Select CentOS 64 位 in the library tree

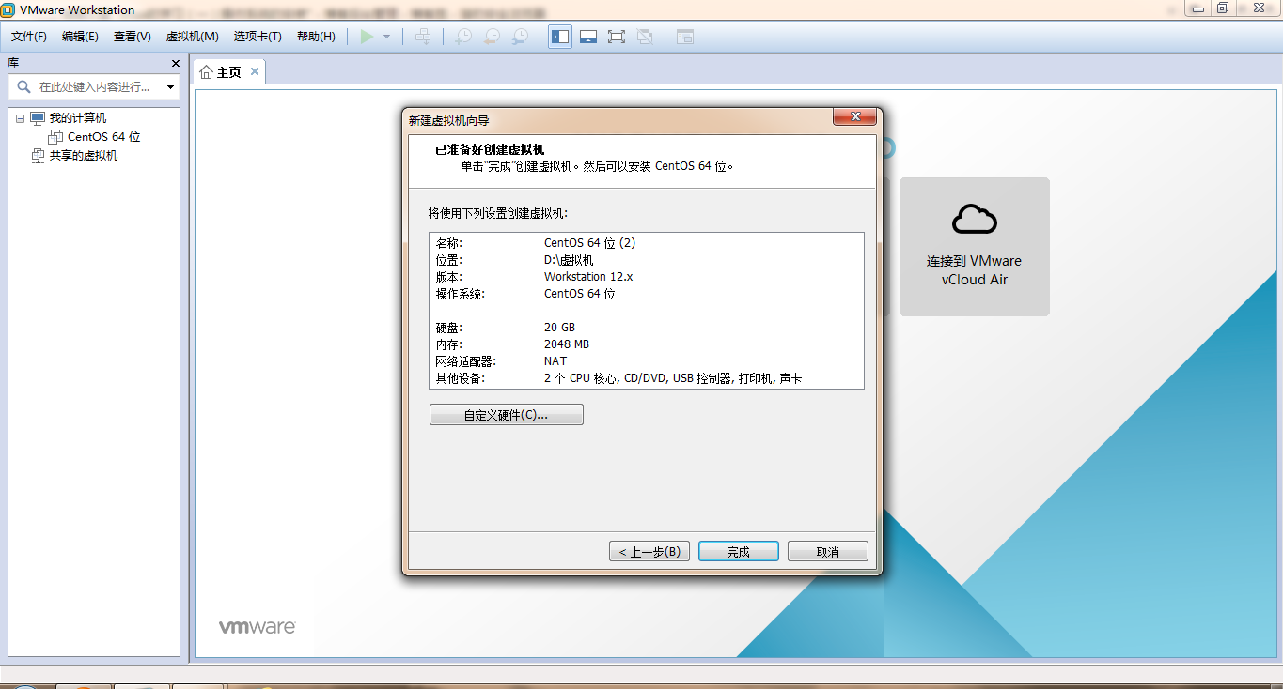coord(103,137)
